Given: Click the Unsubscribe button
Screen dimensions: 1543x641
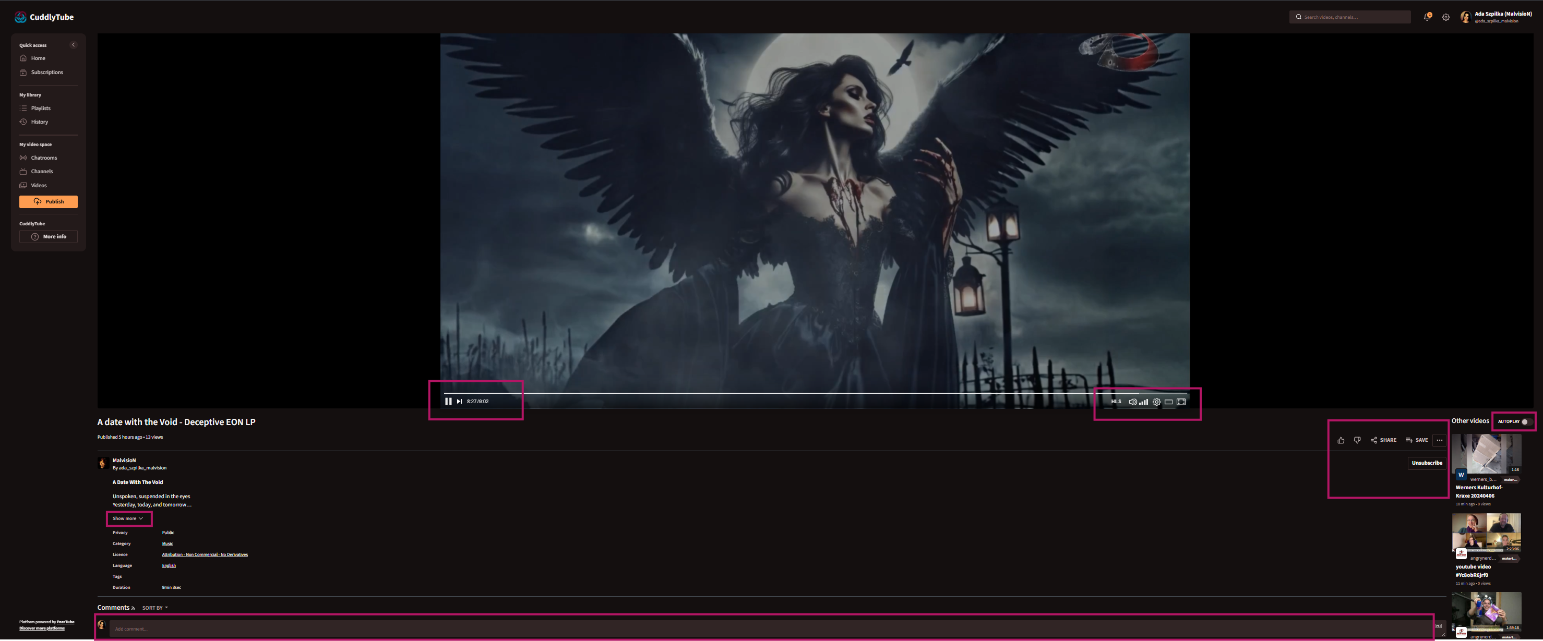Looking at the screenshot, I should pyautogui.click(x=1427, y=463).
